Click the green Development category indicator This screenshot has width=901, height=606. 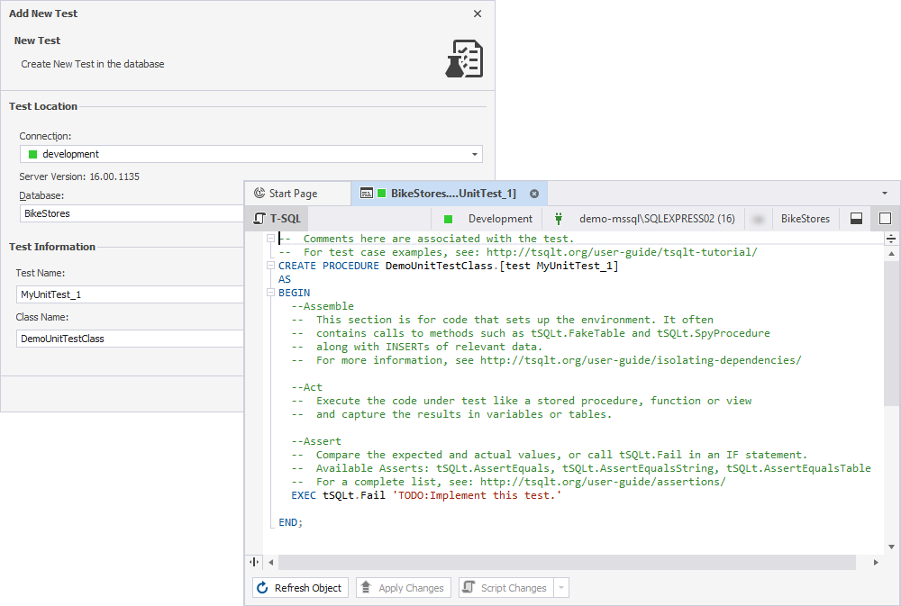pos(448,218)
